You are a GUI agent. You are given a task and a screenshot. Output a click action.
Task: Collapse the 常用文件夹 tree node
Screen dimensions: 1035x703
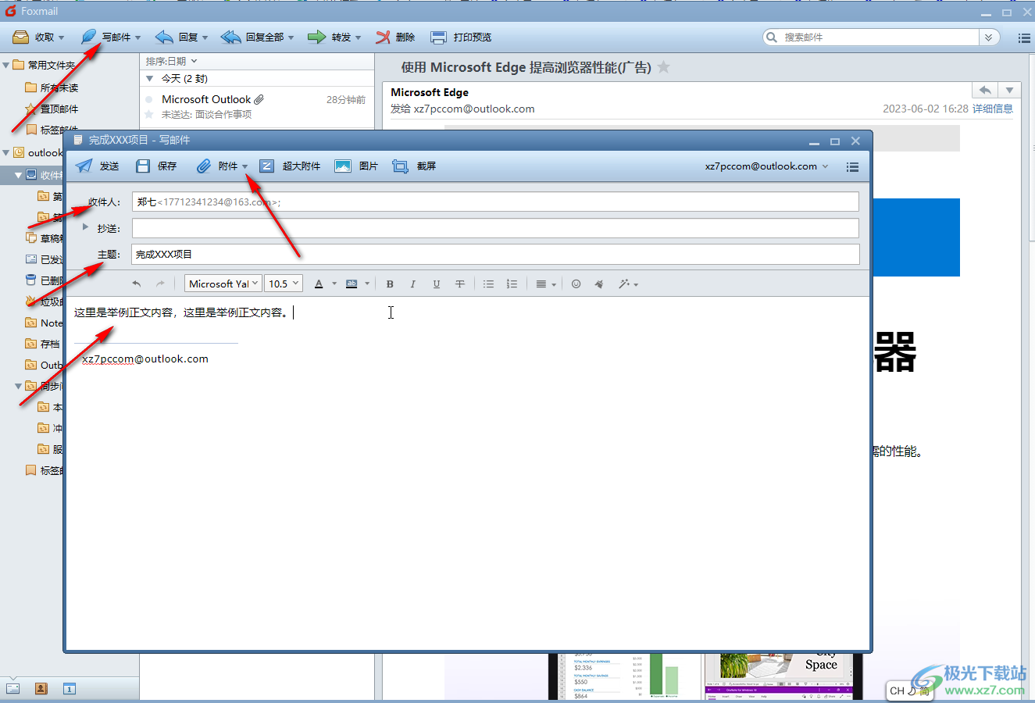pyautogui.click(x=6, y=65)
